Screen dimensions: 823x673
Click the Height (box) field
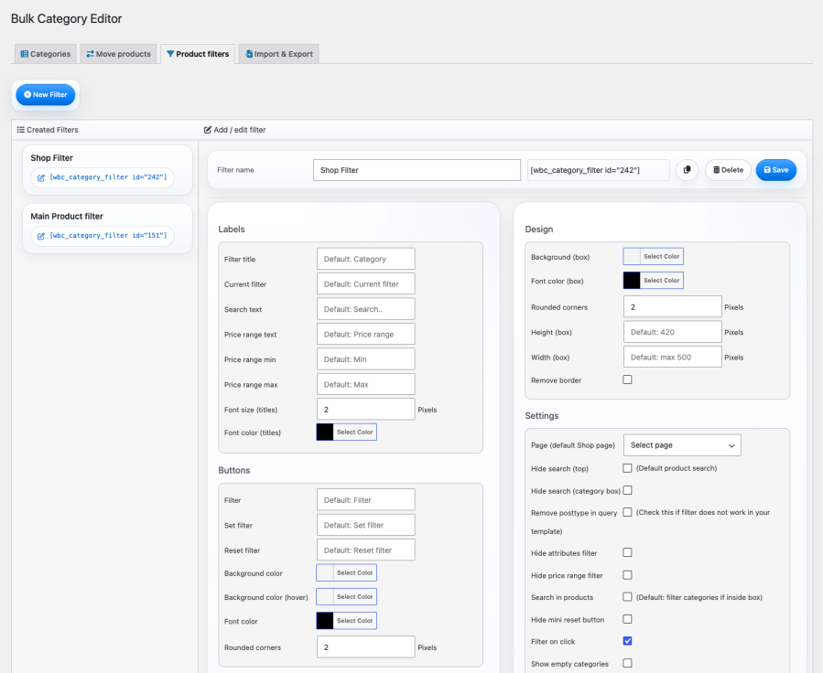[x=672, y=332]
